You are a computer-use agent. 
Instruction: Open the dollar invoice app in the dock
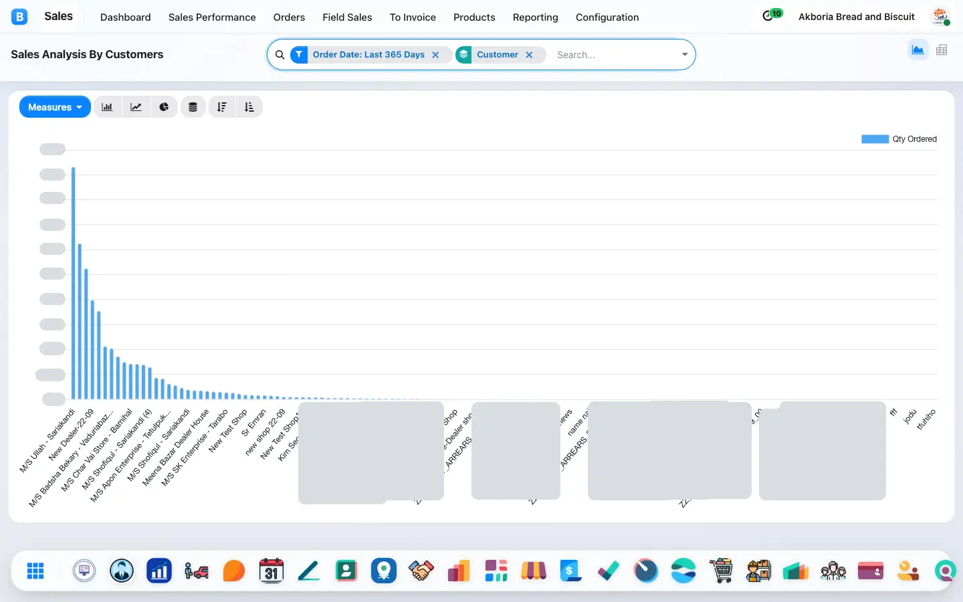[x=571, y=571]
